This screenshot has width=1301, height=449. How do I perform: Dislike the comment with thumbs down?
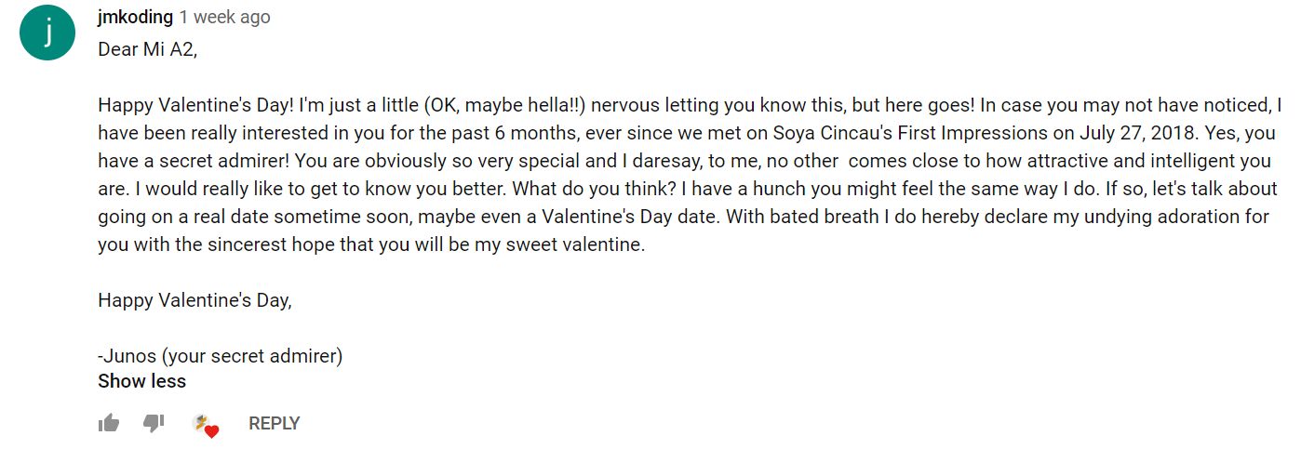click(x=154, y=424)
